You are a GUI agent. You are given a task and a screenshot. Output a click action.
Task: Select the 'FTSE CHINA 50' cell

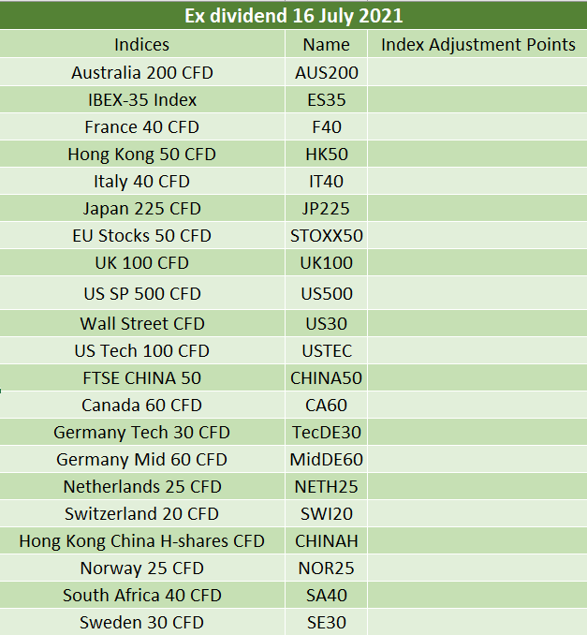click(142, 377)
